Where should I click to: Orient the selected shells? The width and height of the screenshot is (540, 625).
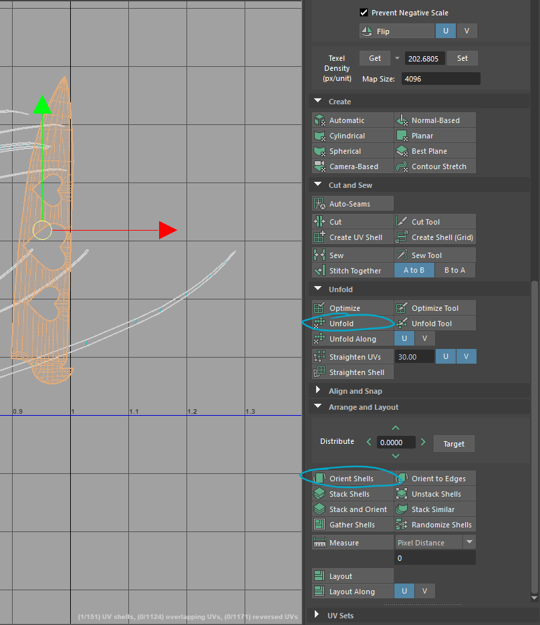(353, 479)
